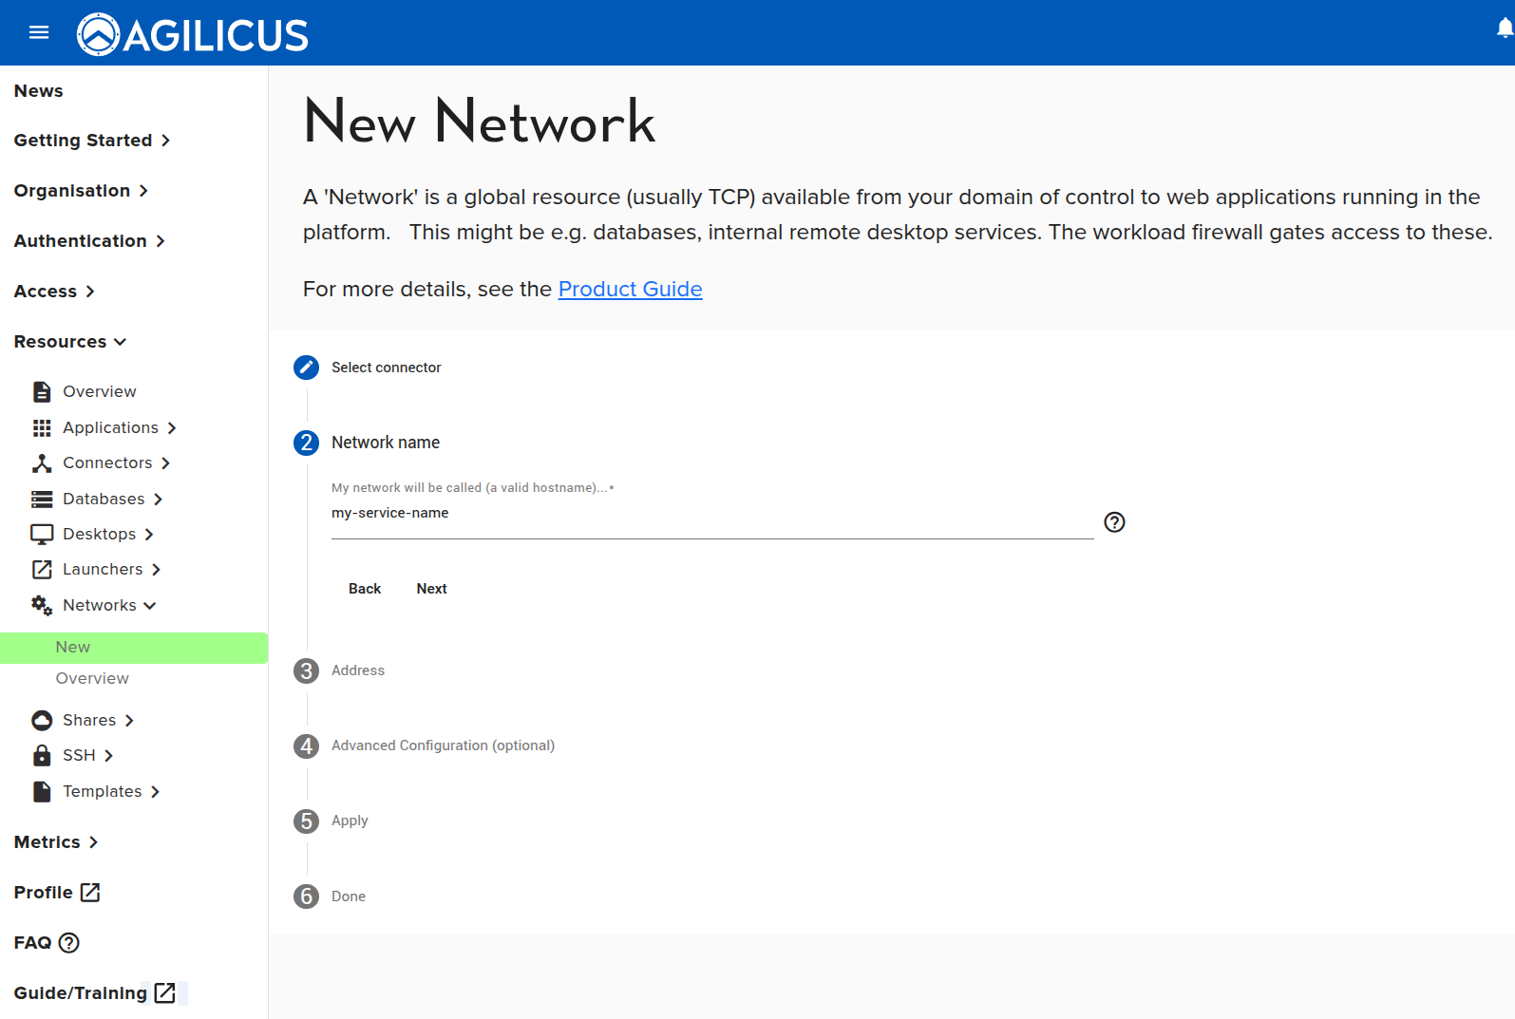
Task: Expand the Applications submenu chevron
Action: click(172, 428)
